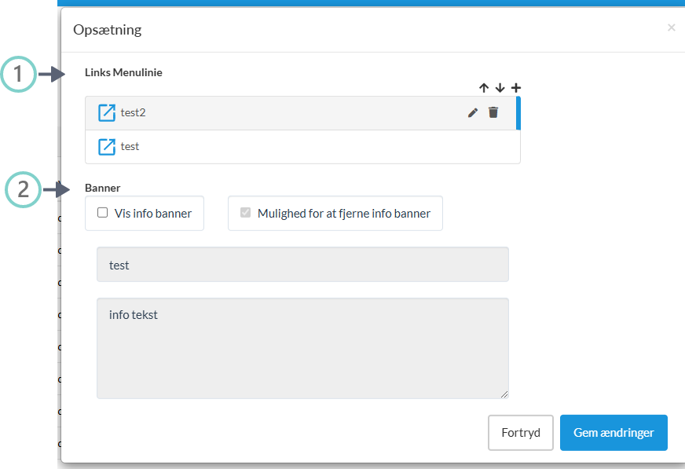Click the external link icon beside test2
The image size is (685, 469).
tap(107, 112)
